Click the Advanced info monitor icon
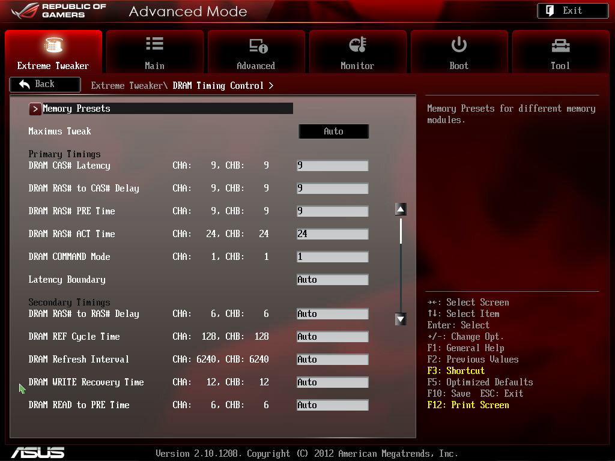The height and width of the screenshot is (461, 615). [258, 46]
